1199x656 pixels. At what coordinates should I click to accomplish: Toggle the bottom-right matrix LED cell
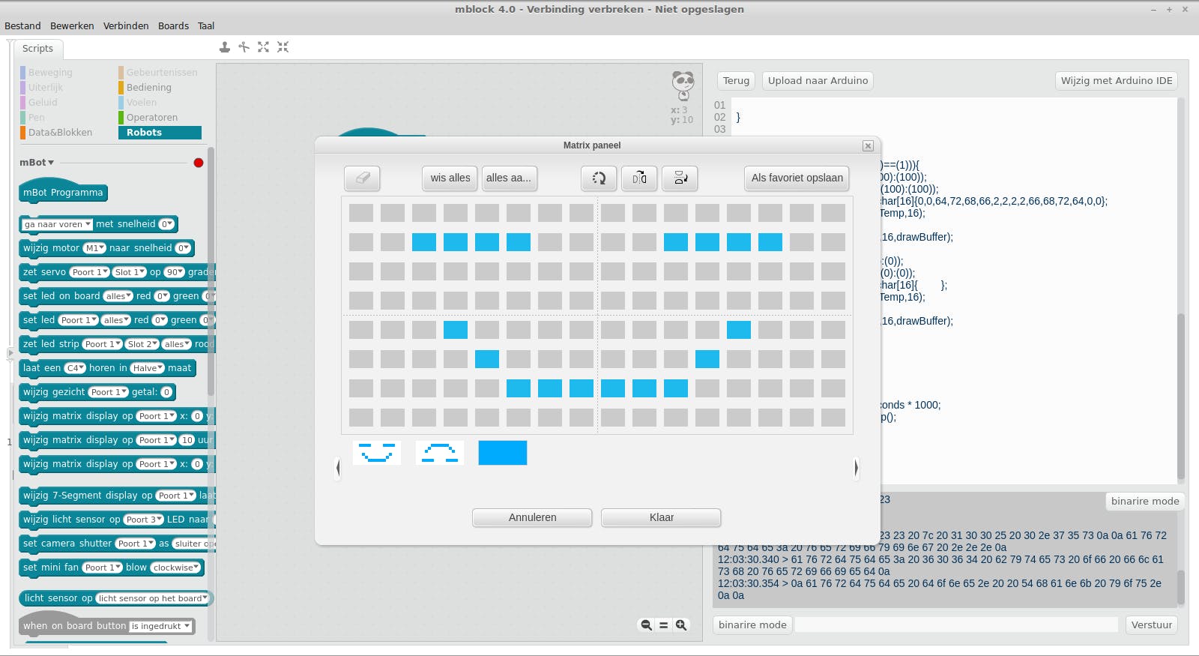point(833,418)
